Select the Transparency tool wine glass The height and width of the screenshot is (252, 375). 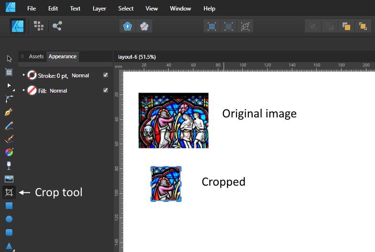[x=9, y=165]
